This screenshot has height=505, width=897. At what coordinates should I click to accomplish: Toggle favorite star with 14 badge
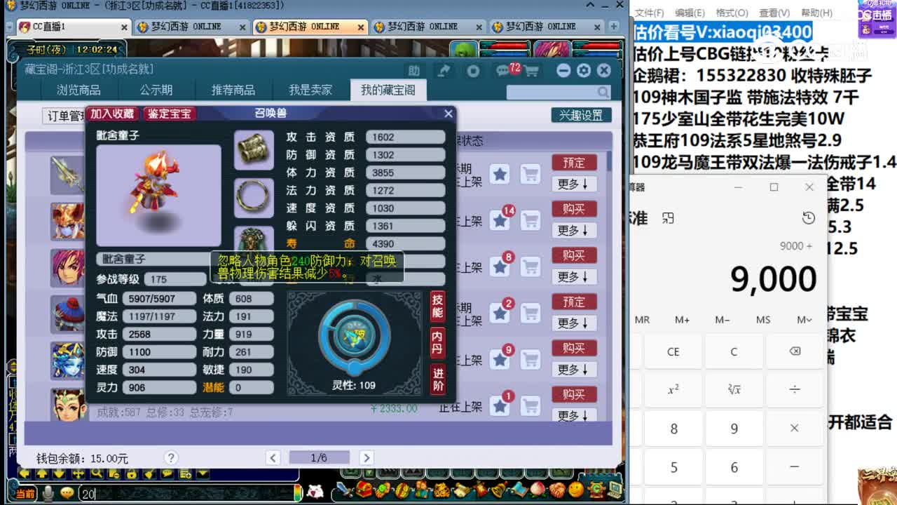point(500,221)
